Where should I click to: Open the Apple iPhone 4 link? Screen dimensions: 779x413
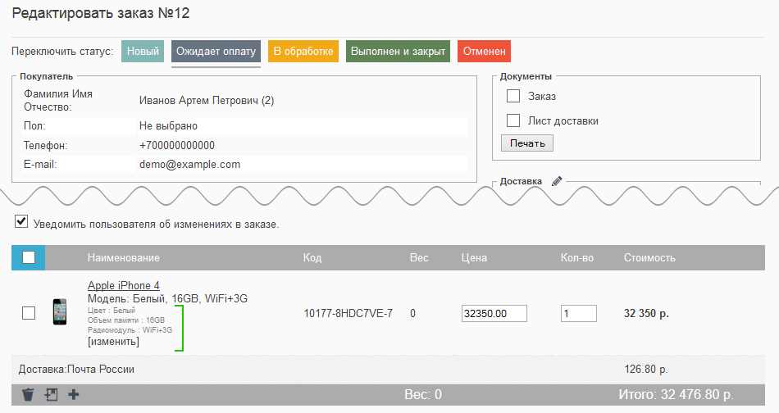124,285
